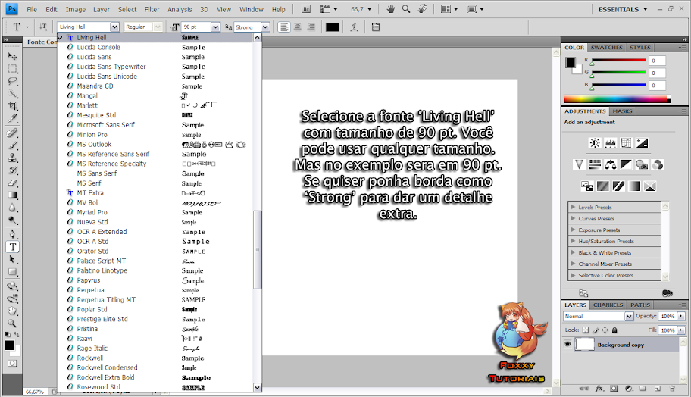Open the anti-aliasing Strong dropdown

[265, 27]
